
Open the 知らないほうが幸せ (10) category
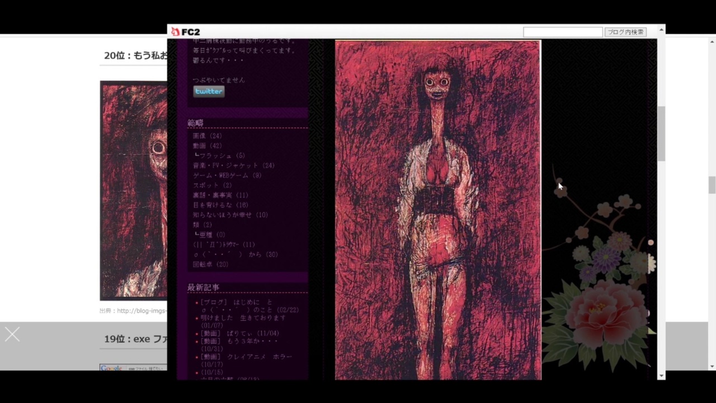point(230,215)
